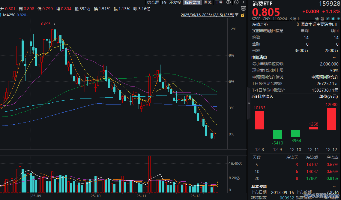The width and height of the screenshot is (341, 200).
Task: Expand the MA250 indicator dropdown arrow
Action: 27,15
